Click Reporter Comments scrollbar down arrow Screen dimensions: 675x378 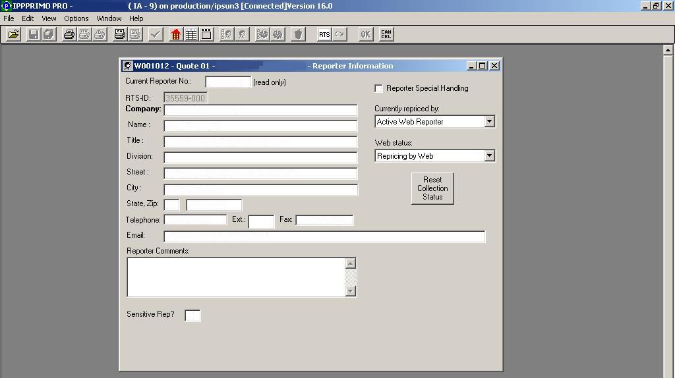click(351, 291)
